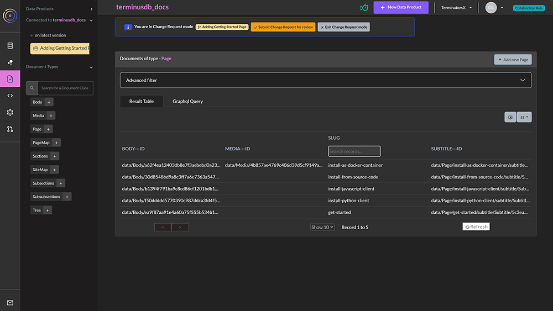This screenshot has height=311, width=553.
Task: Click the install-from-source-code slug cell
Action: click(353, 177)
